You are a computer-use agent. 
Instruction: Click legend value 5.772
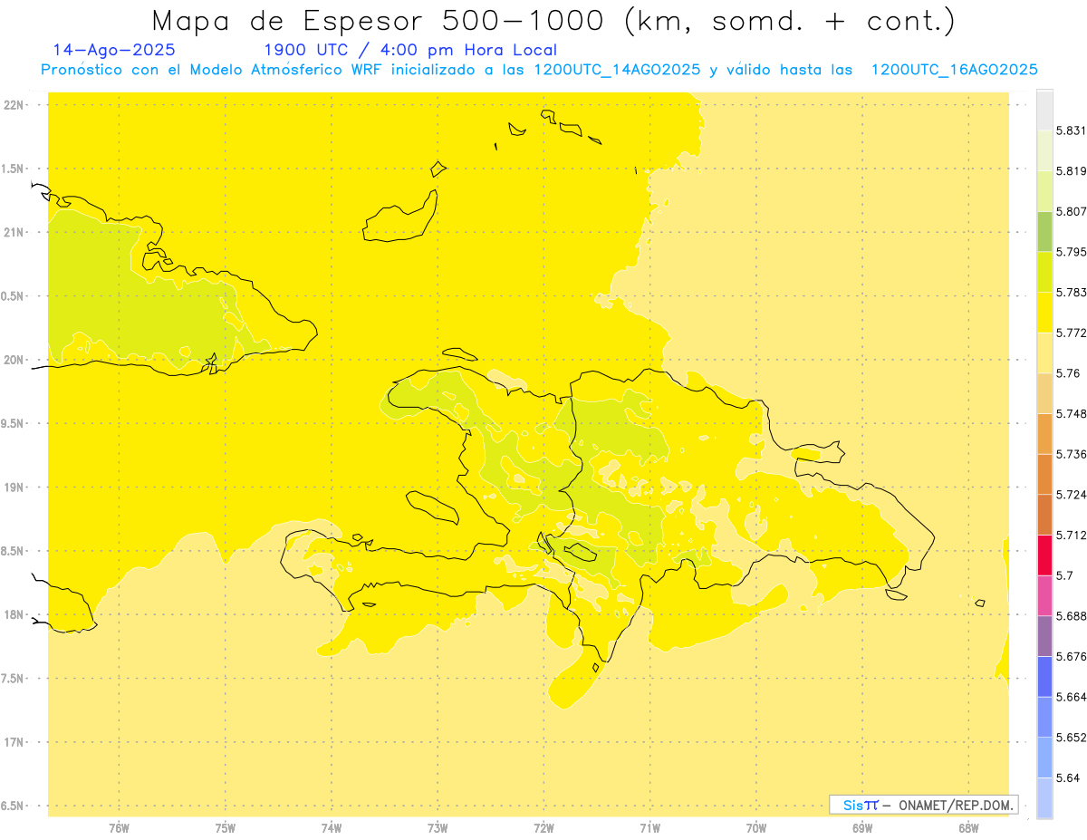point(1072,333)
